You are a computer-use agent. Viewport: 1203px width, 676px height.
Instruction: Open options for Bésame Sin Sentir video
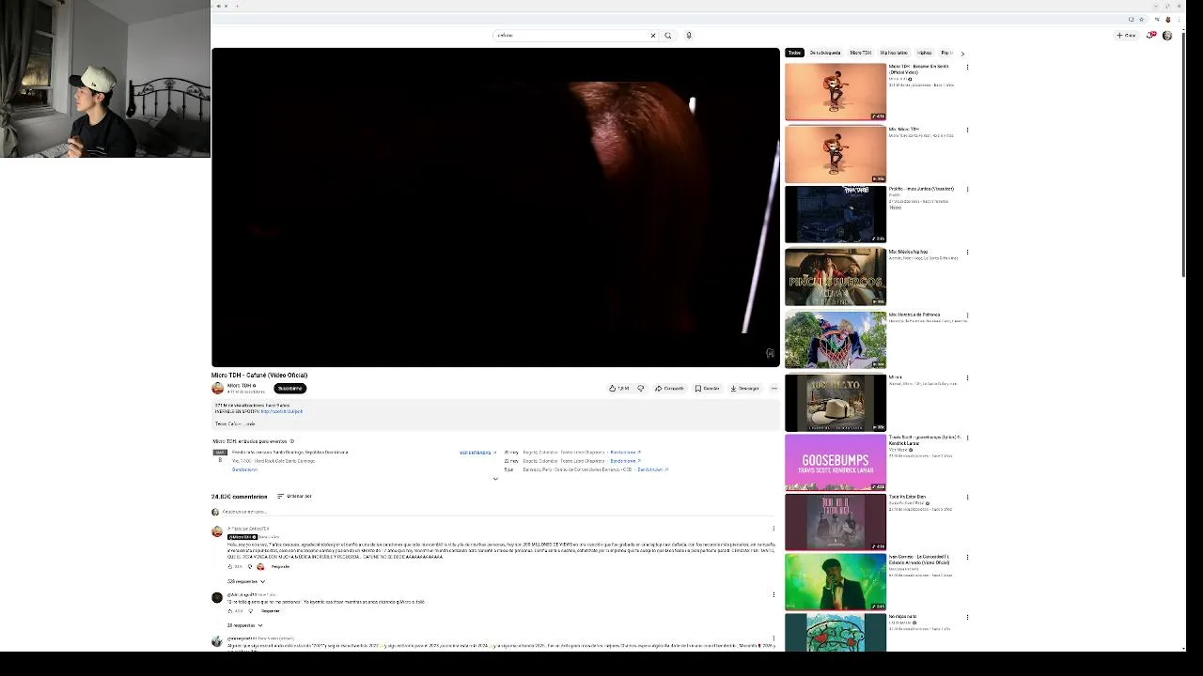coord(967,67)
